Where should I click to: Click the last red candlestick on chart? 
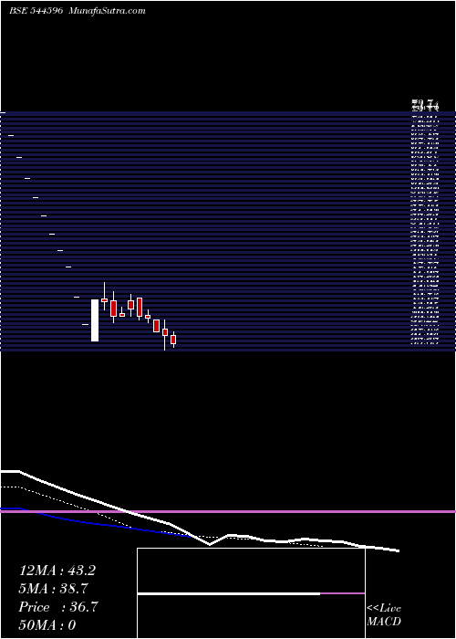173,340
